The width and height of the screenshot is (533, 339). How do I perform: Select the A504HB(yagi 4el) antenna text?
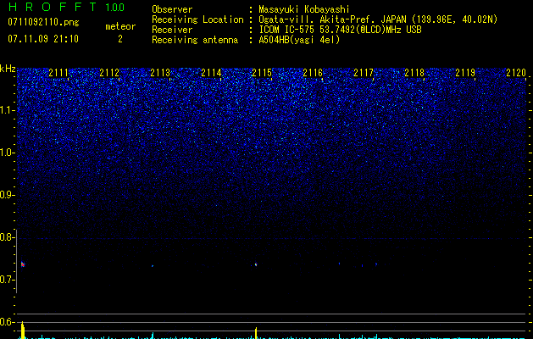pyautogui.click(x=299, y=40)
